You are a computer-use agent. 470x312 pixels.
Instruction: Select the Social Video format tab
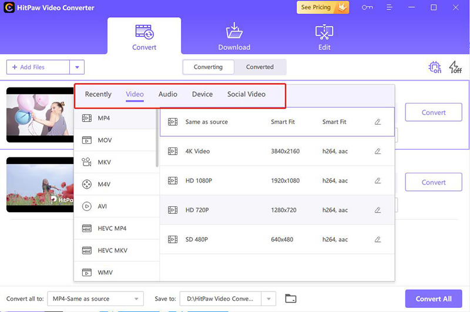pos(246,94)
